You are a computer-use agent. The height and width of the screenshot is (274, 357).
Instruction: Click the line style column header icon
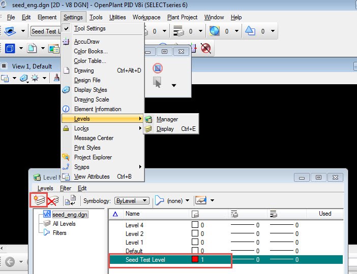[234, 214]
